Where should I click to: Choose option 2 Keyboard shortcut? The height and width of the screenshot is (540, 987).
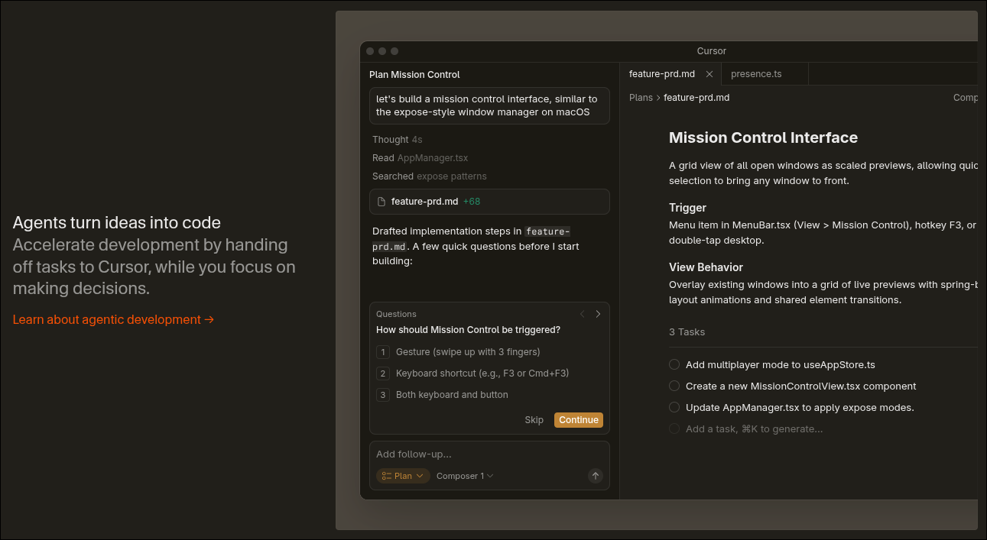coord(482,373)
